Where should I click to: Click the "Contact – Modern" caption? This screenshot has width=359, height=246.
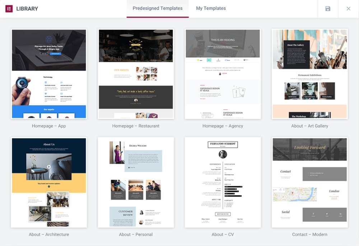[x=309, y=235]
